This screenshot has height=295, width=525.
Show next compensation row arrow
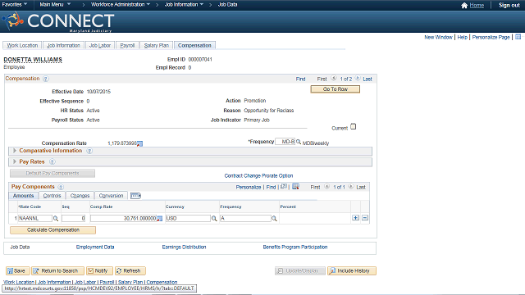358,79
